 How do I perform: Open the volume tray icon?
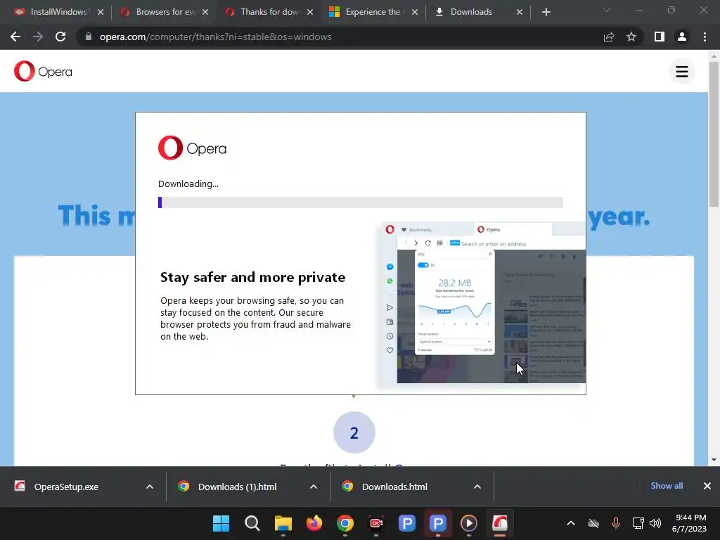(655, 523)
